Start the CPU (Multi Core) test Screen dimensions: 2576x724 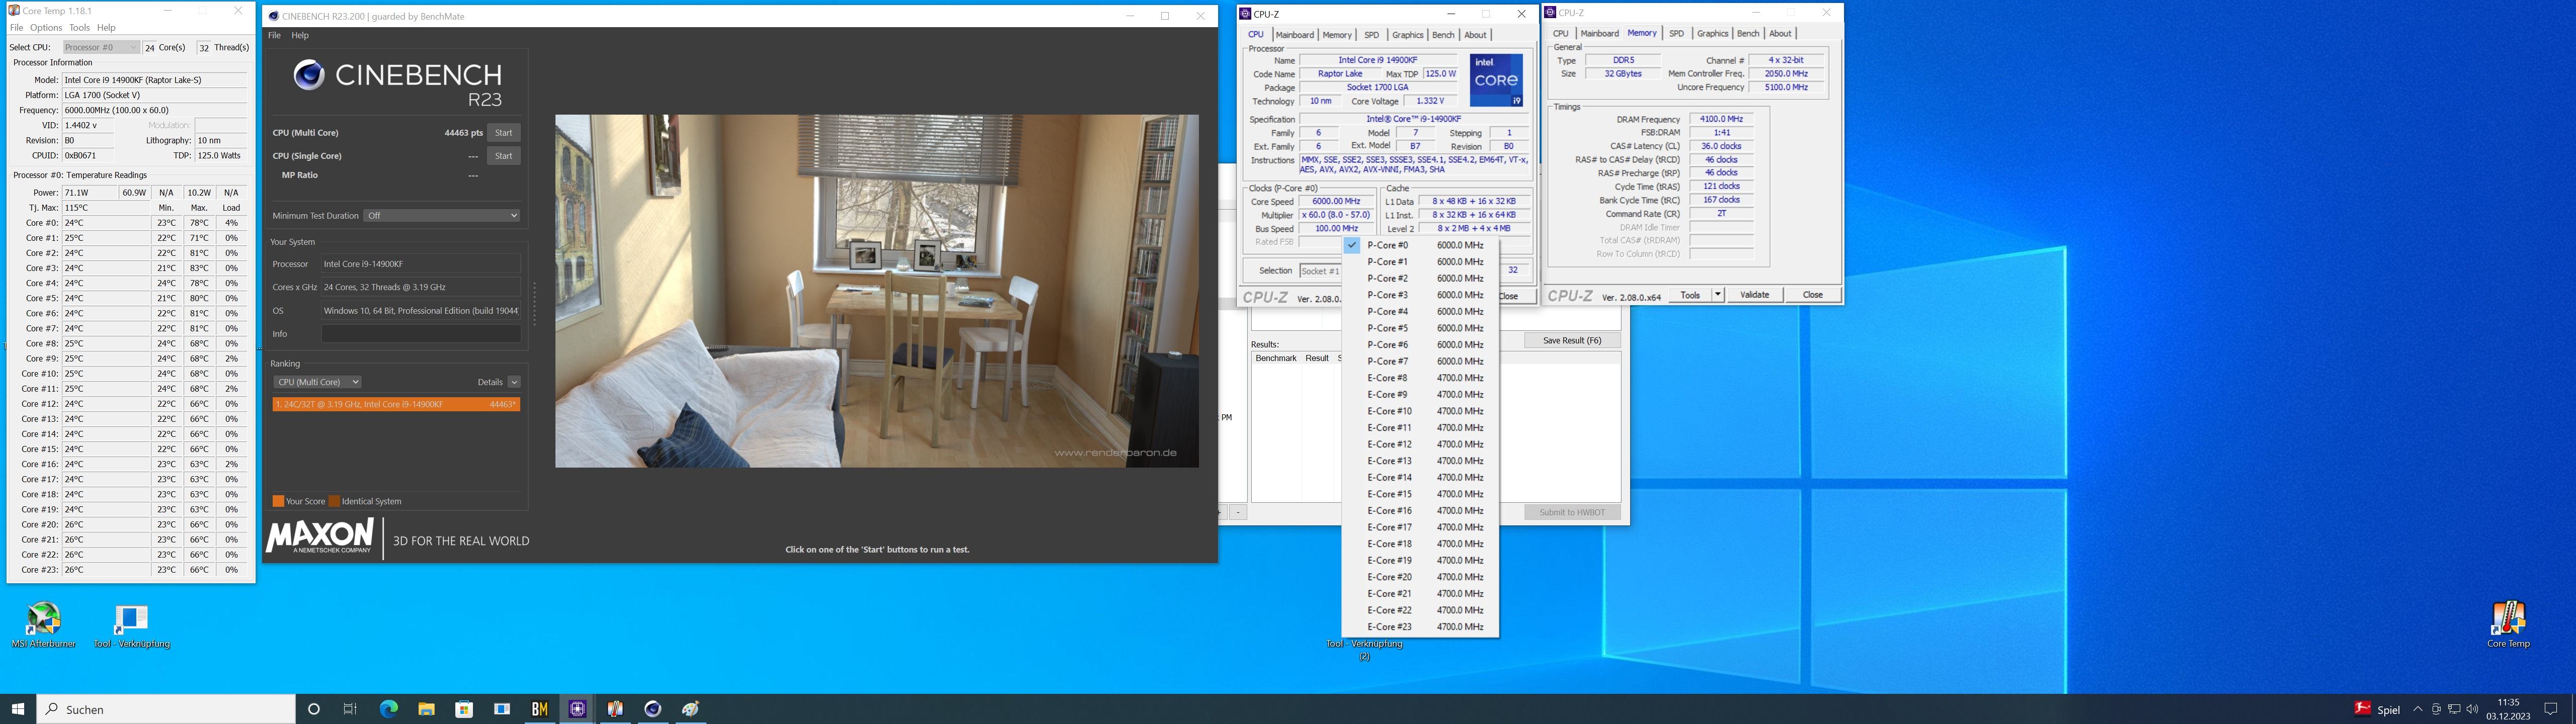point(503,133)
